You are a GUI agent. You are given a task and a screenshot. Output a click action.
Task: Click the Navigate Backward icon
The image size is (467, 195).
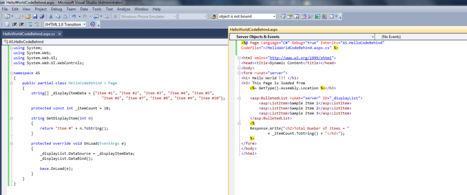pyautogui.click(x=96, y=16)
